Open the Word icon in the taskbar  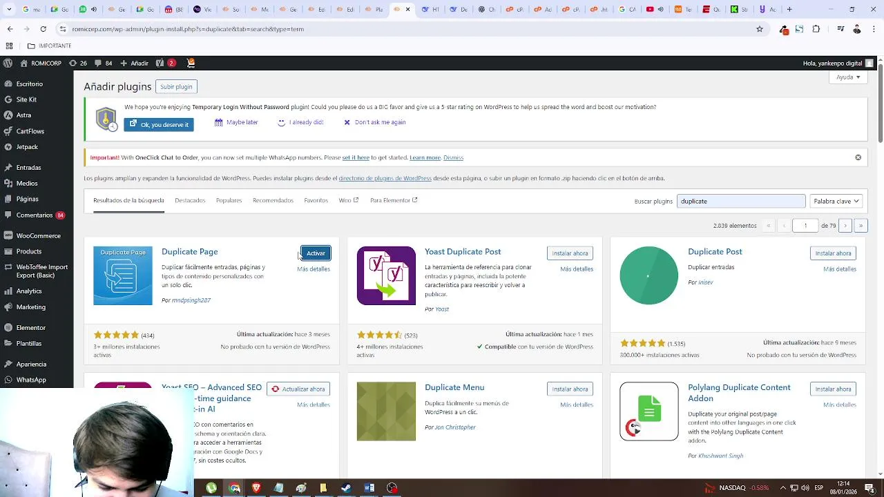coord(369,488)
